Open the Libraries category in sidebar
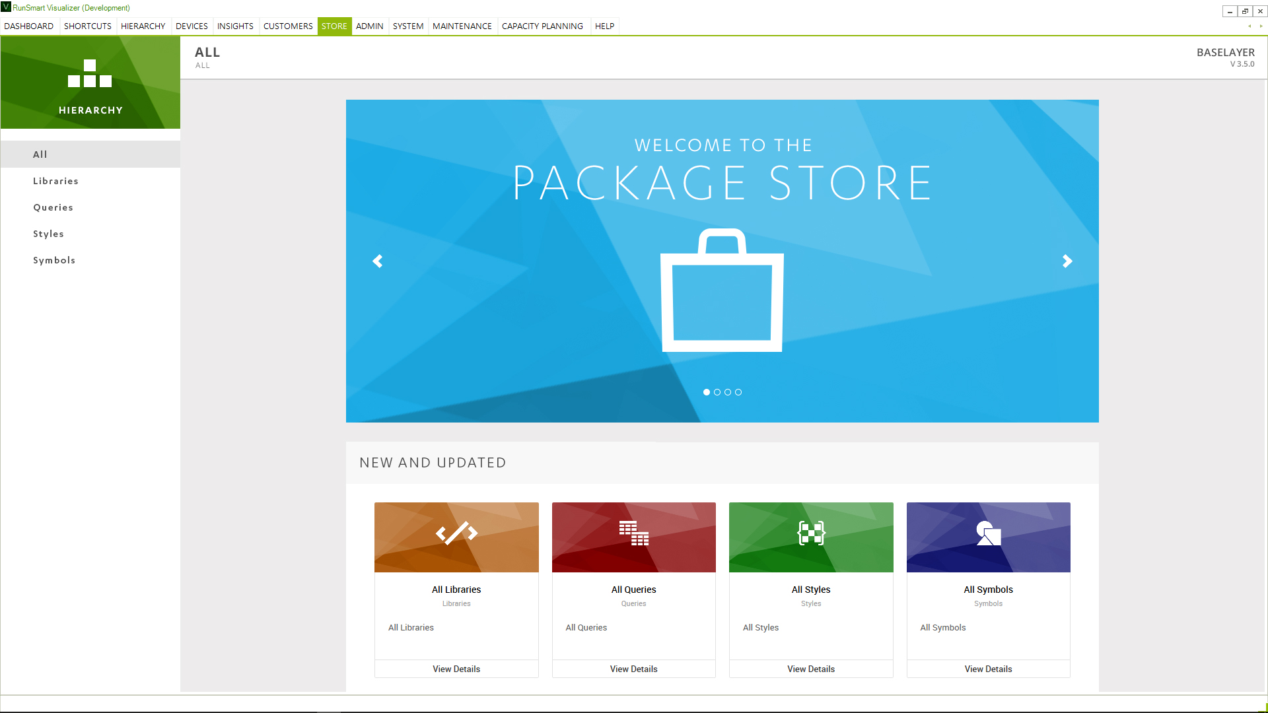This screenshot has width=1268, height=713. tap(55, 181)
